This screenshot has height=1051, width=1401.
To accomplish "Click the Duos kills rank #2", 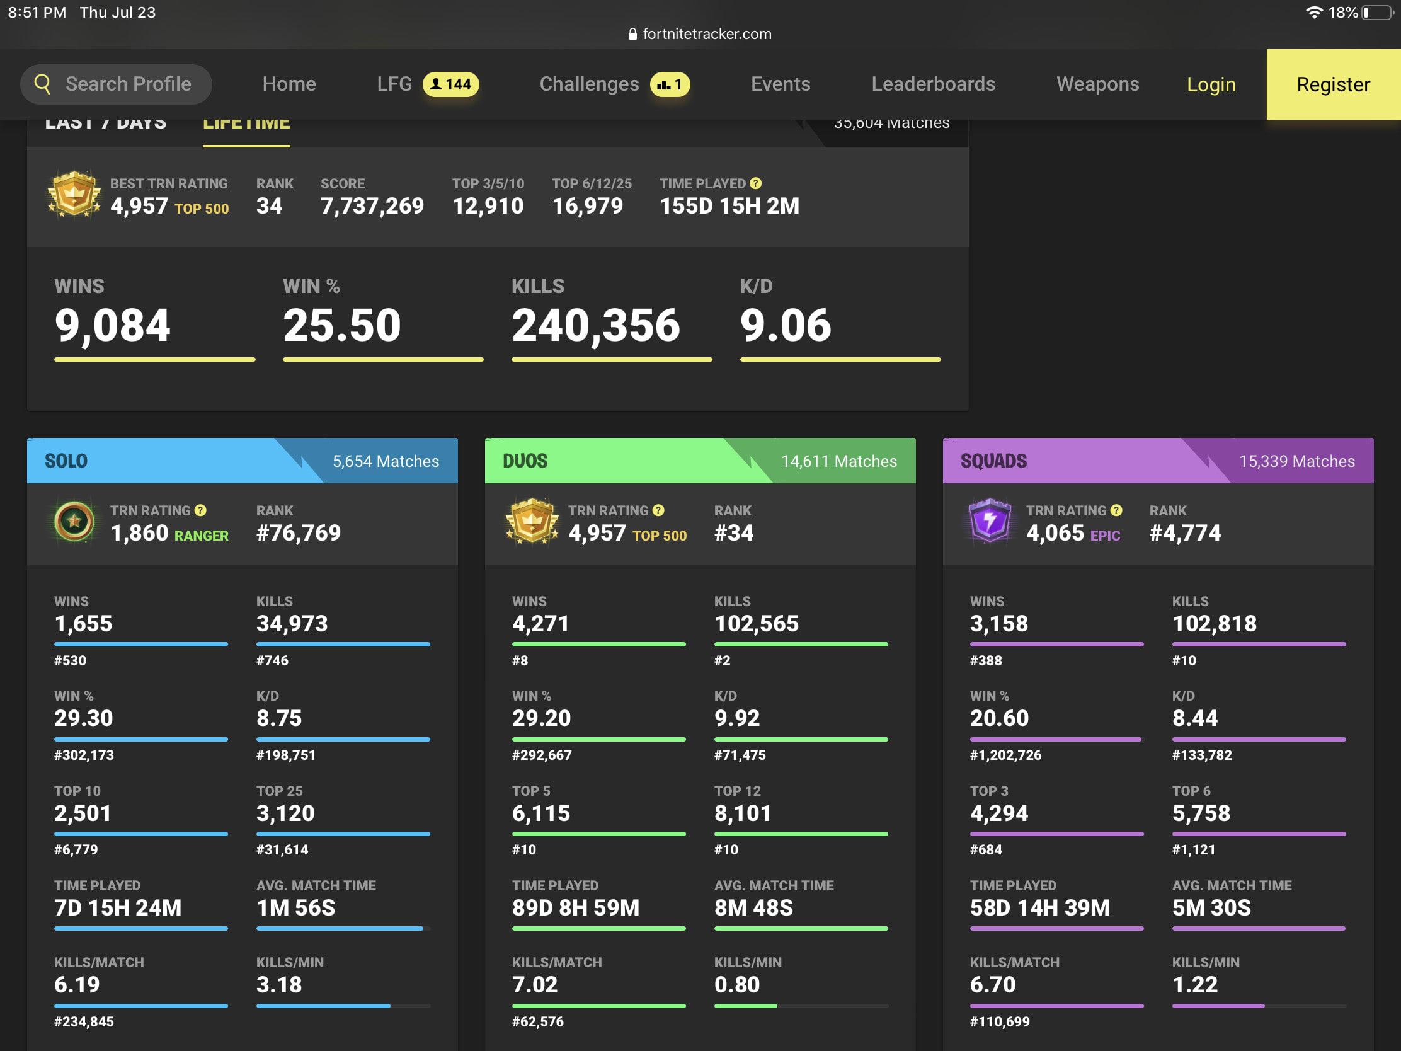I will (722, 661).
